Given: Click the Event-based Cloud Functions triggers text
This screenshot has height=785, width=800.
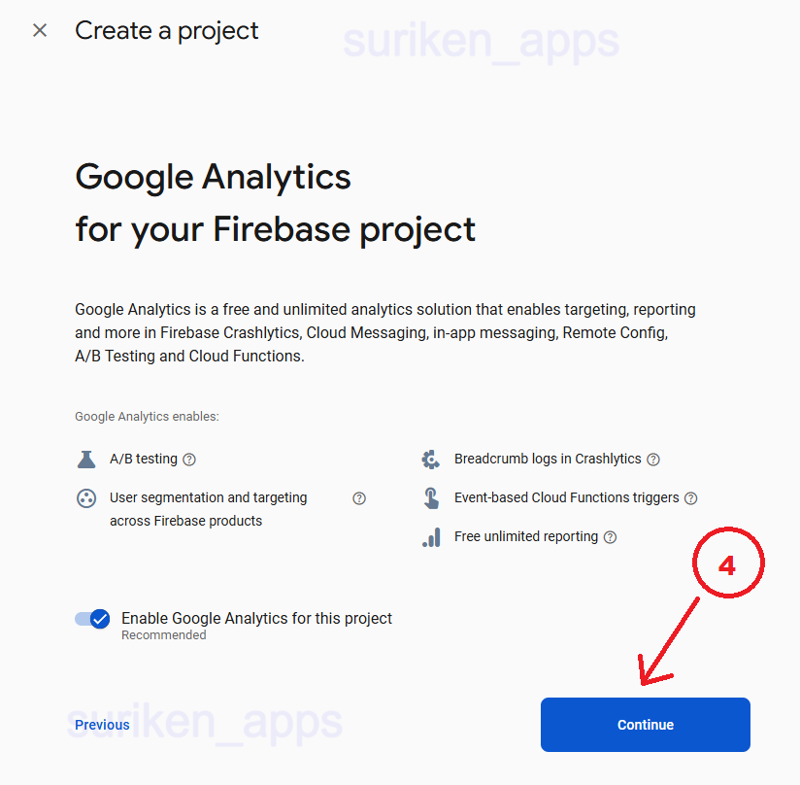Looking at the screenshot, I should pos(566,497).
